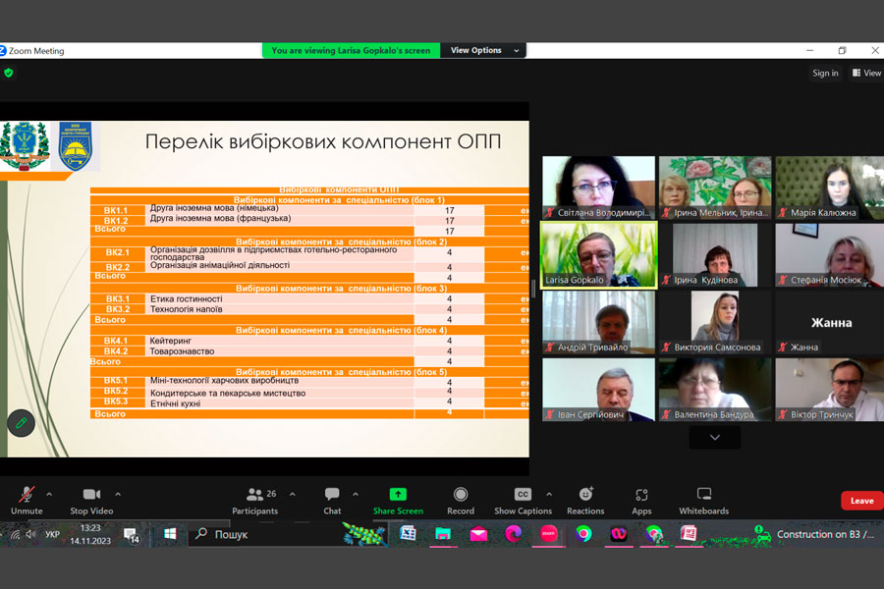884x589 pixels.
Task: Click row 'ВК4.1 Кейтеринг' in slide table
Action: [x=309, y=341]
